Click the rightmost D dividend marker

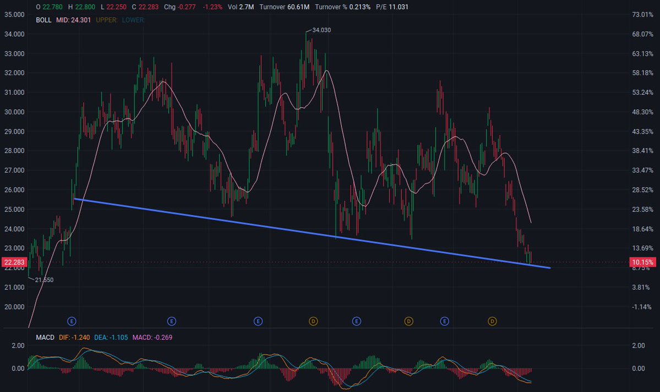492,321
